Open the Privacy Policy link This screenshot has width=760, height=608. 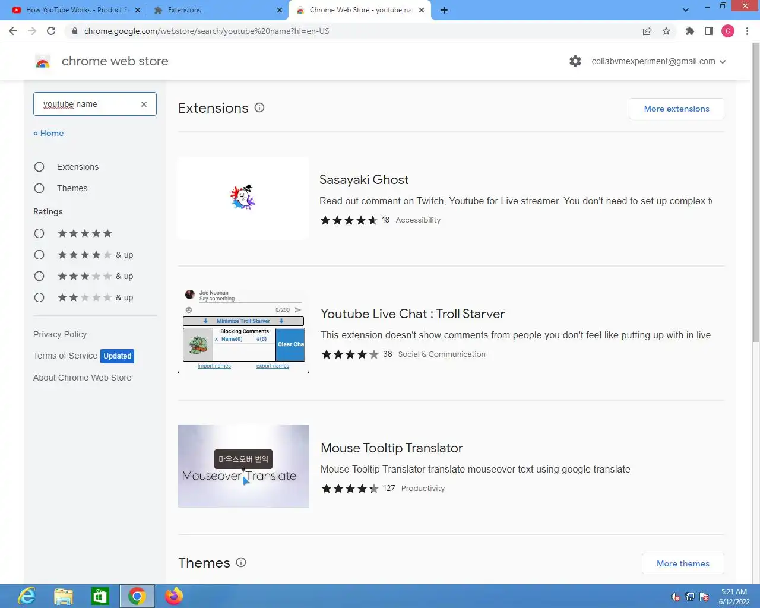click(x=60, y=334)
